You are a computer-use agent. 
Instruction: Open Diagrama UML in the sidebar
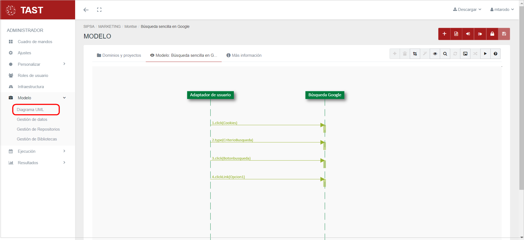30,110
